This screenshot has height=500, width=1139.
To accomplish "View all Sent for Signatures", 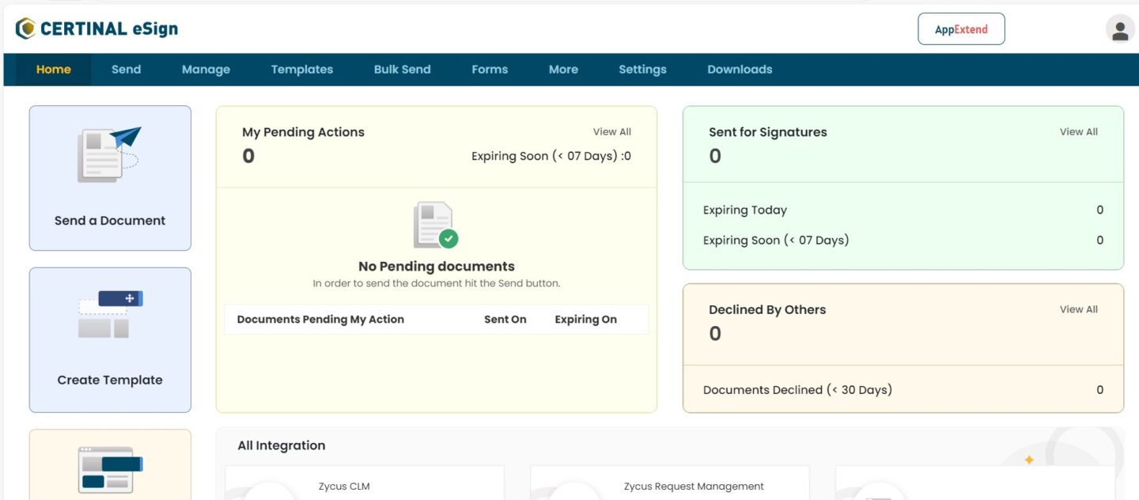I will [x=1079, y=132].
